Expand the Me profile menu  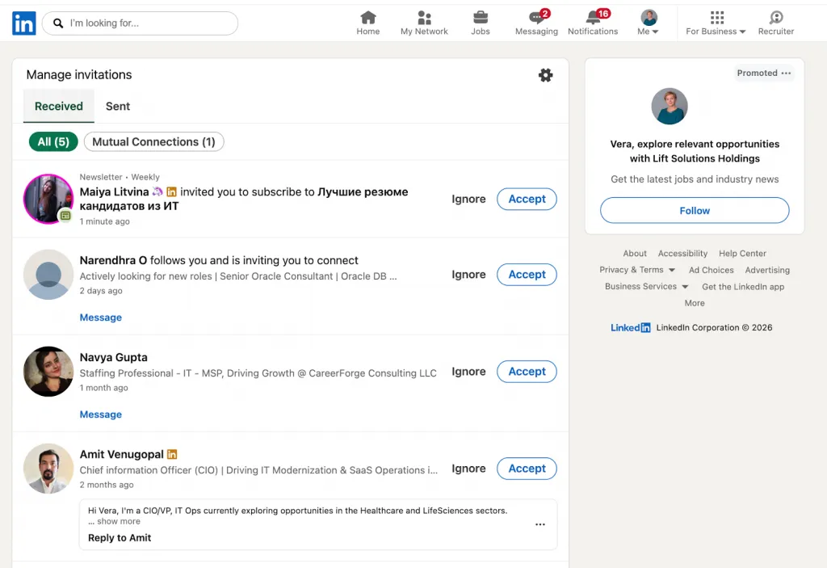[x=649, y=23]
